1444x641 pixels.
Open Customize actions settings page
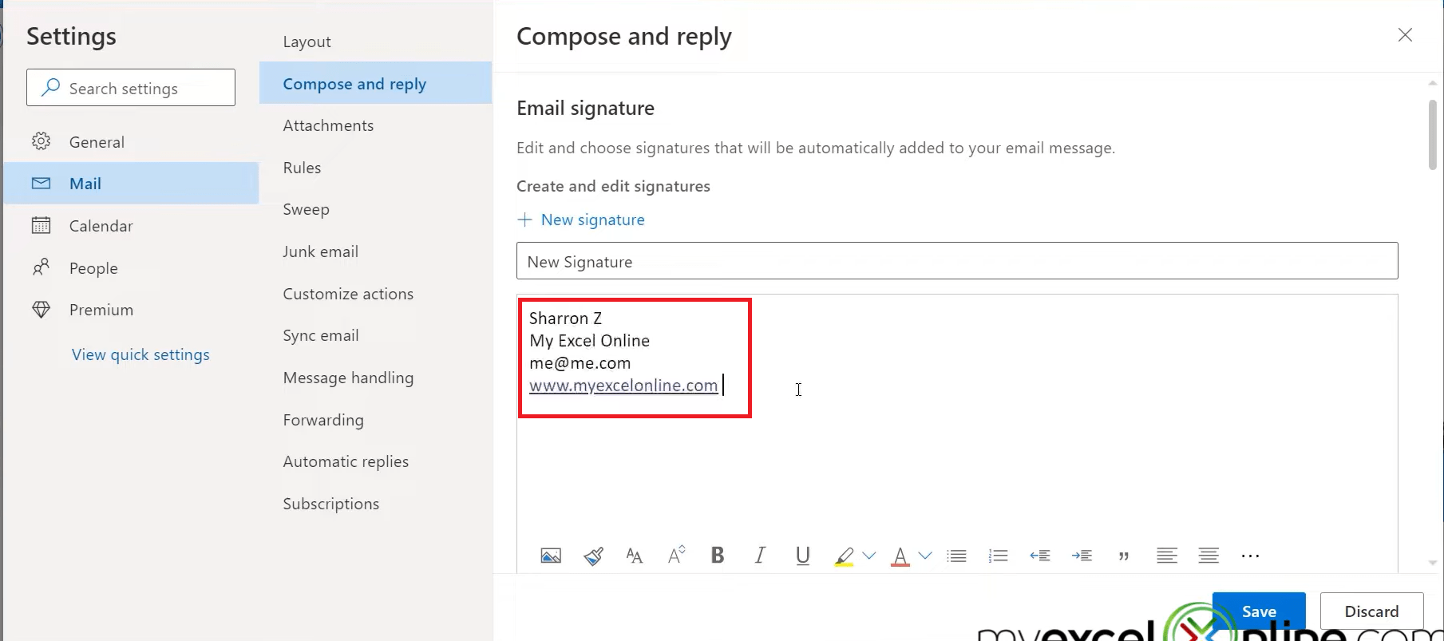pyautogui.click(x=375, y=294)
